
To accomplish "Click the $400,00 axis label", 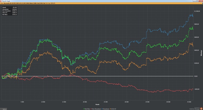I will [x=197, y=50].
